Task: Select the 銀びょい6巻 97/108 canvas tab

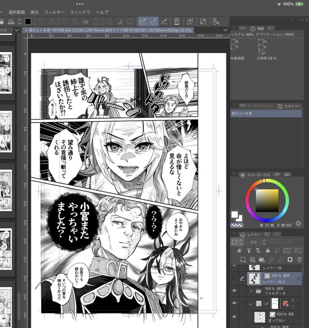Action: click(x=108, y=30)
